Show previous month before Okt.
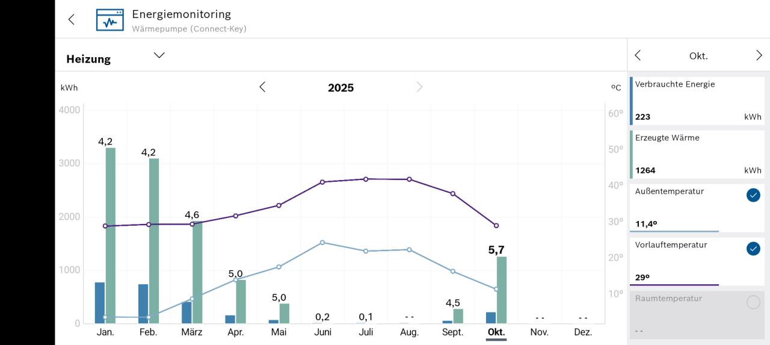770x345 pixels. point(638,55)
